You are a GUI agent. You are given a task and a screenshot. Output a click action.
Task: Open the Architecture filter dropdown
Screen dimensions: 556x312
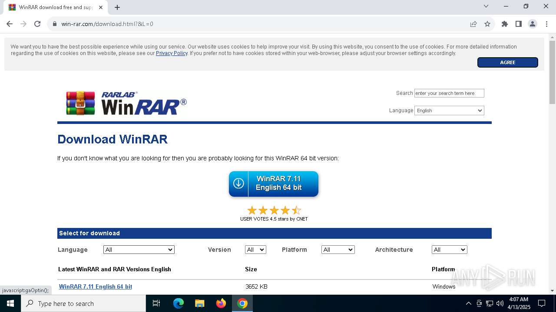click(x=450, y=250)
